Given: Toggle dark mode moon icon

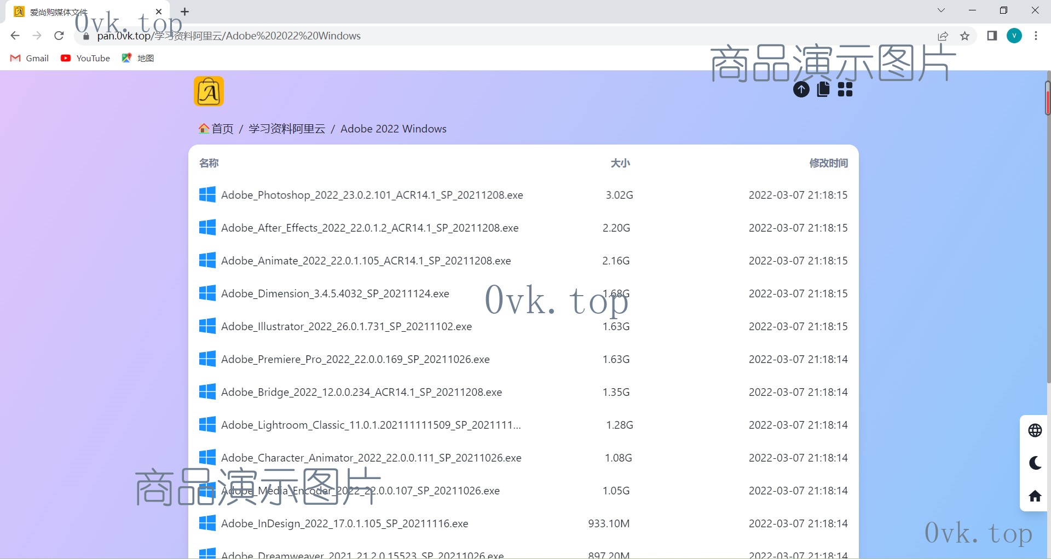Looking at the screenshot, I should 1035,463.
